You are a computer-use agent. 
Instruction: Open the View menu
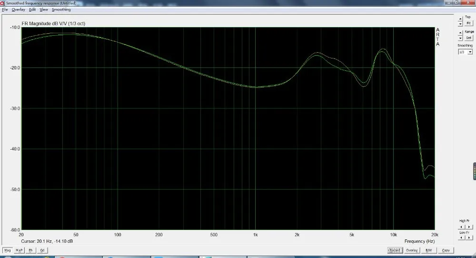(44, 10)
